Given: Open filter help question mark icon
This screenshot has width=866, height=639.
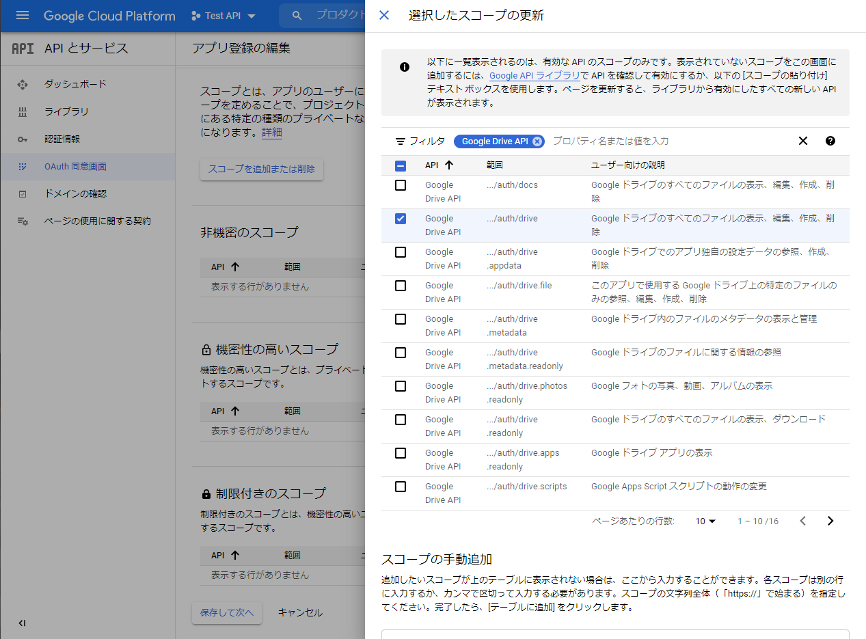Looking at the screenshot, I should pyautogui.click(x=830, y=141).
